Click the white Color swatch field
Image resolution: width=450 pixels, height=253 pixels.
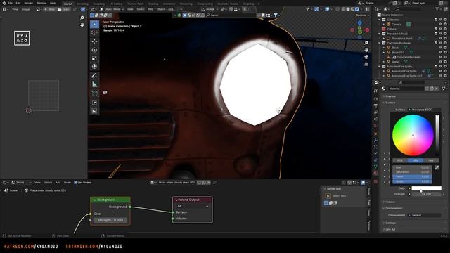pyautogui.click(x=427, y=188)
